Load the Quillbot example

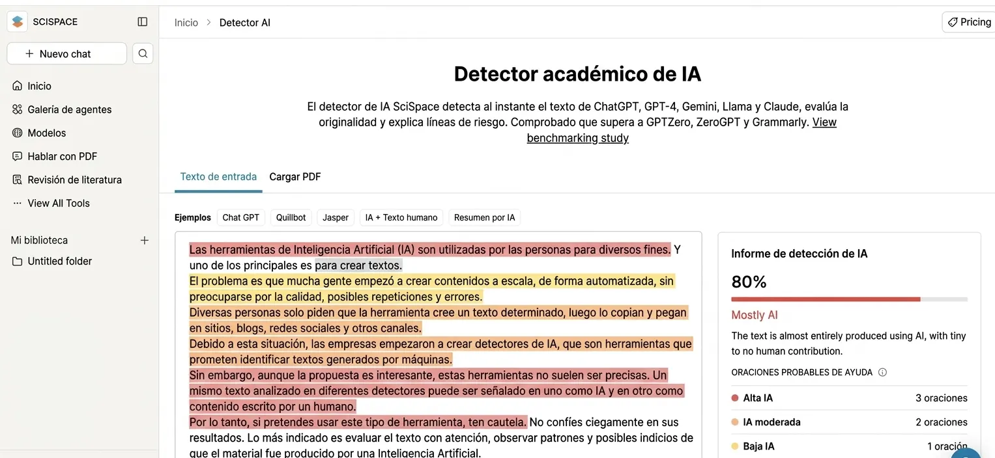tap(291, 217)
